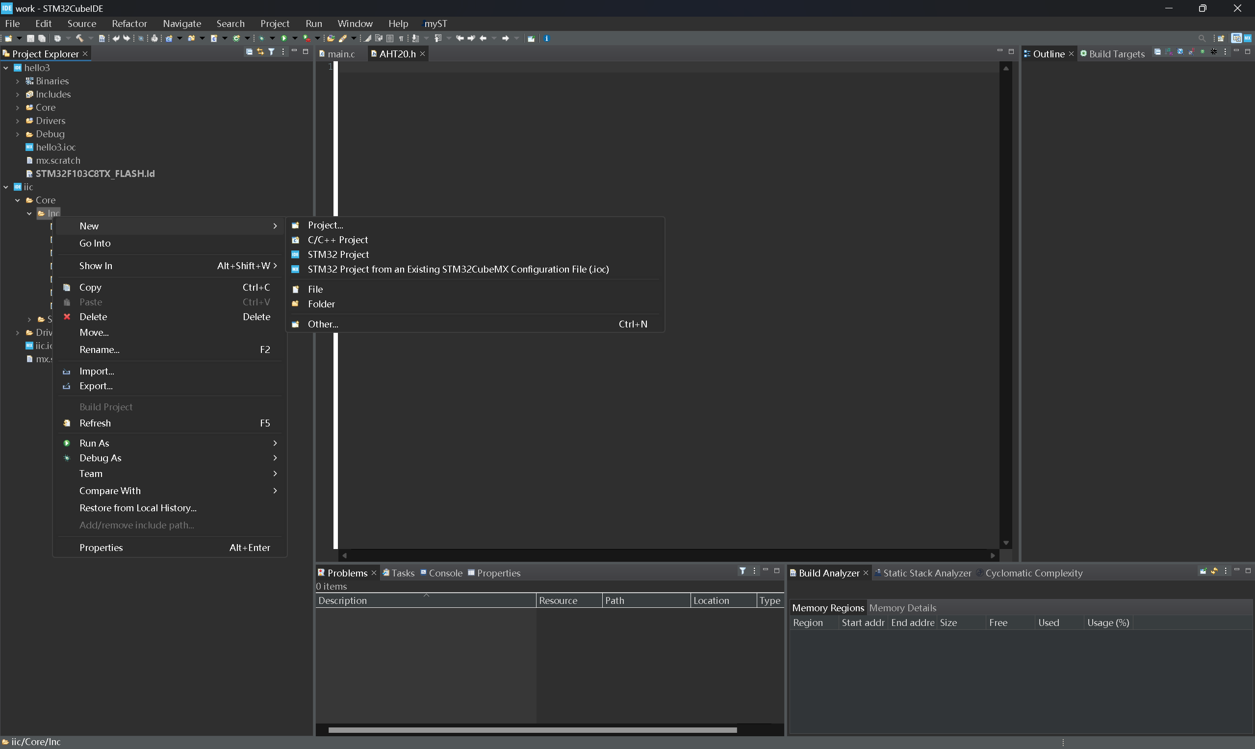Screen dimensions: 1255x749
Task: Click the Project Explorer filter funnel icon
Action: (x=272, y=52)
